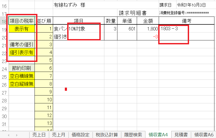Toggle the 表示有 tax rate cell
Image resolution: width=216 pixels, height=138 pixels.
click(x=21, y=29)
